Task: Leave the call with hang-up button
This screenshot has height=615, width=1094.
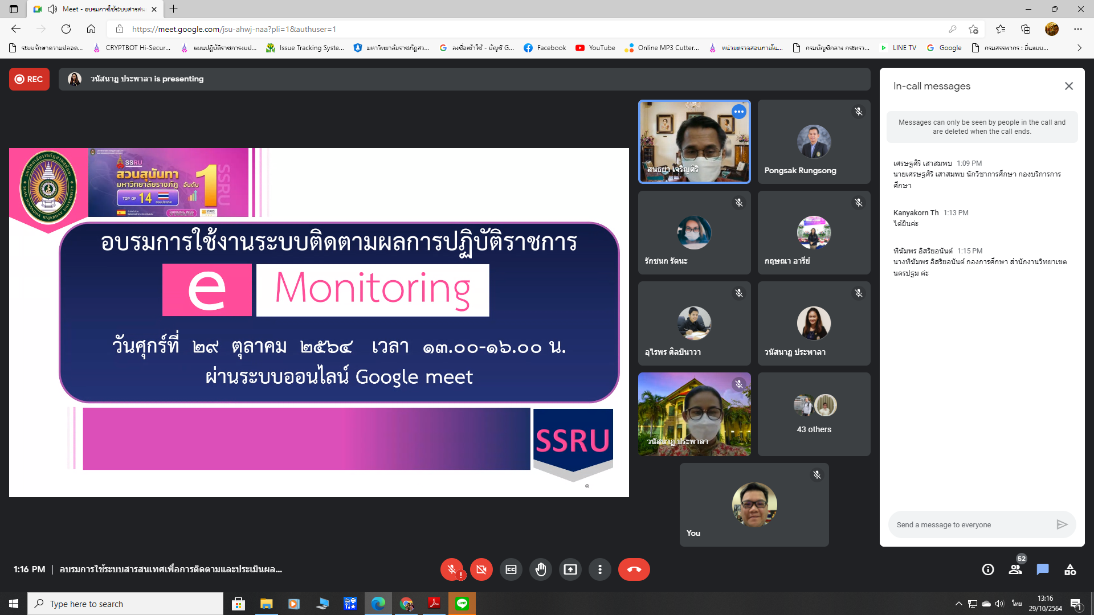Action: (634, 569)
